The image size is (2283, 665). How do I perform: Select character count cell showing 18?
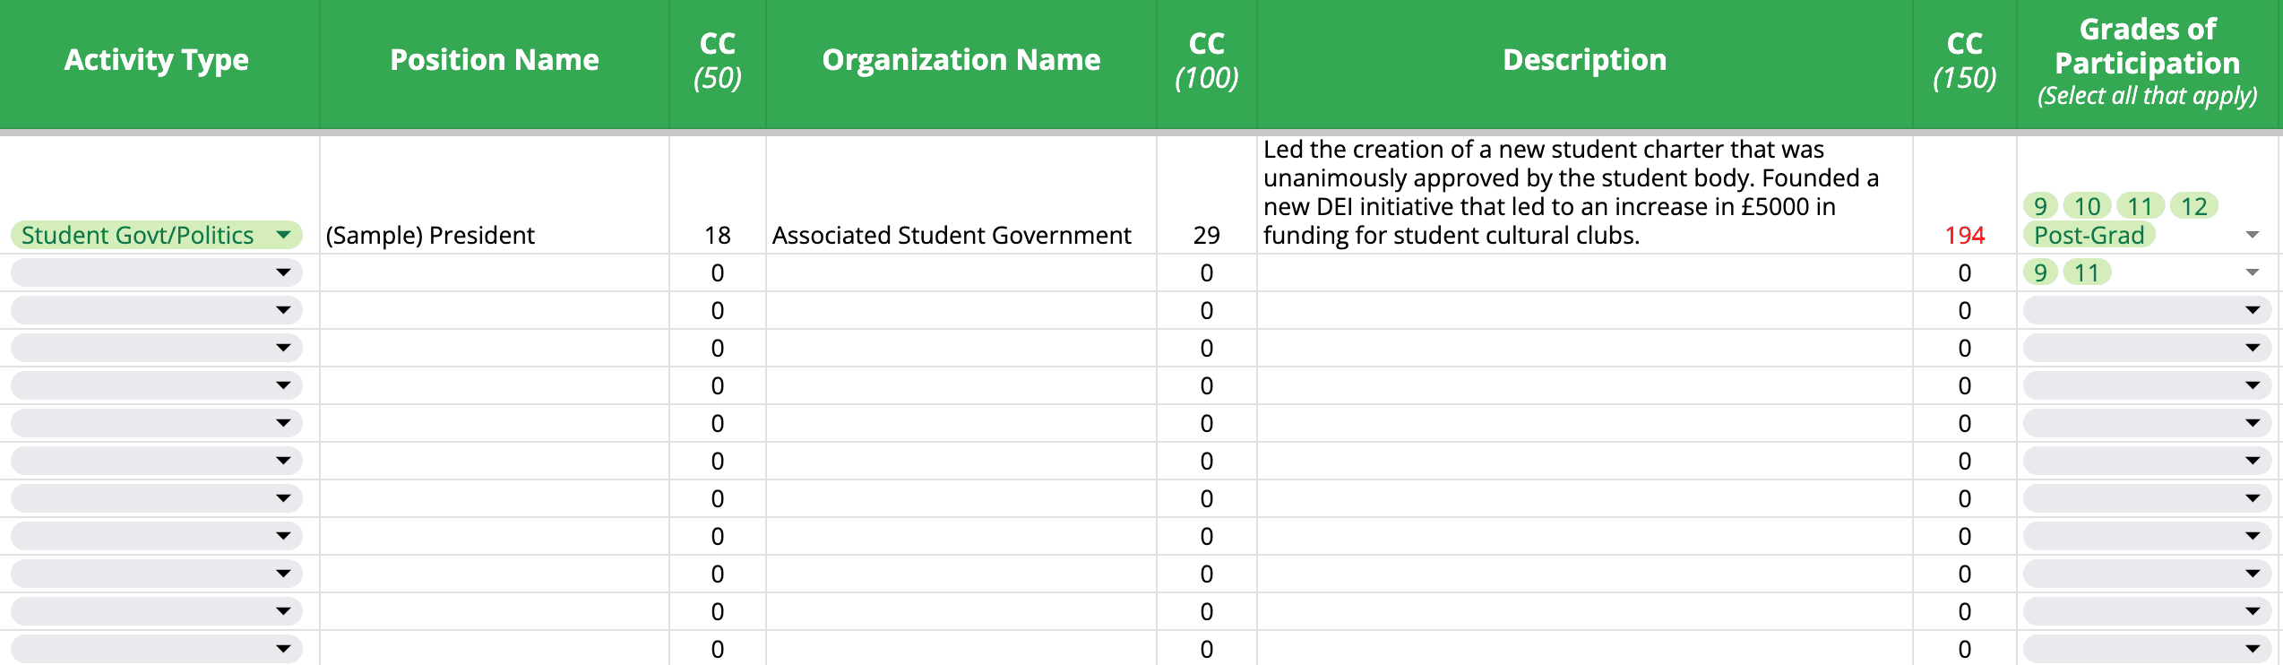click(718, 235)
